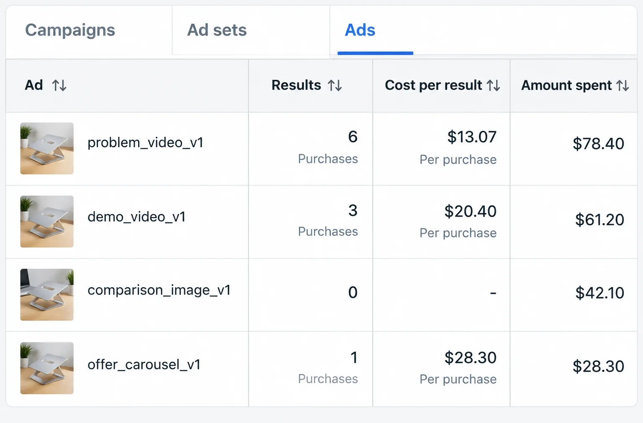The image size is (643, 423).
Task: Click the Cost per result header label
Action: tap(434, 85)
